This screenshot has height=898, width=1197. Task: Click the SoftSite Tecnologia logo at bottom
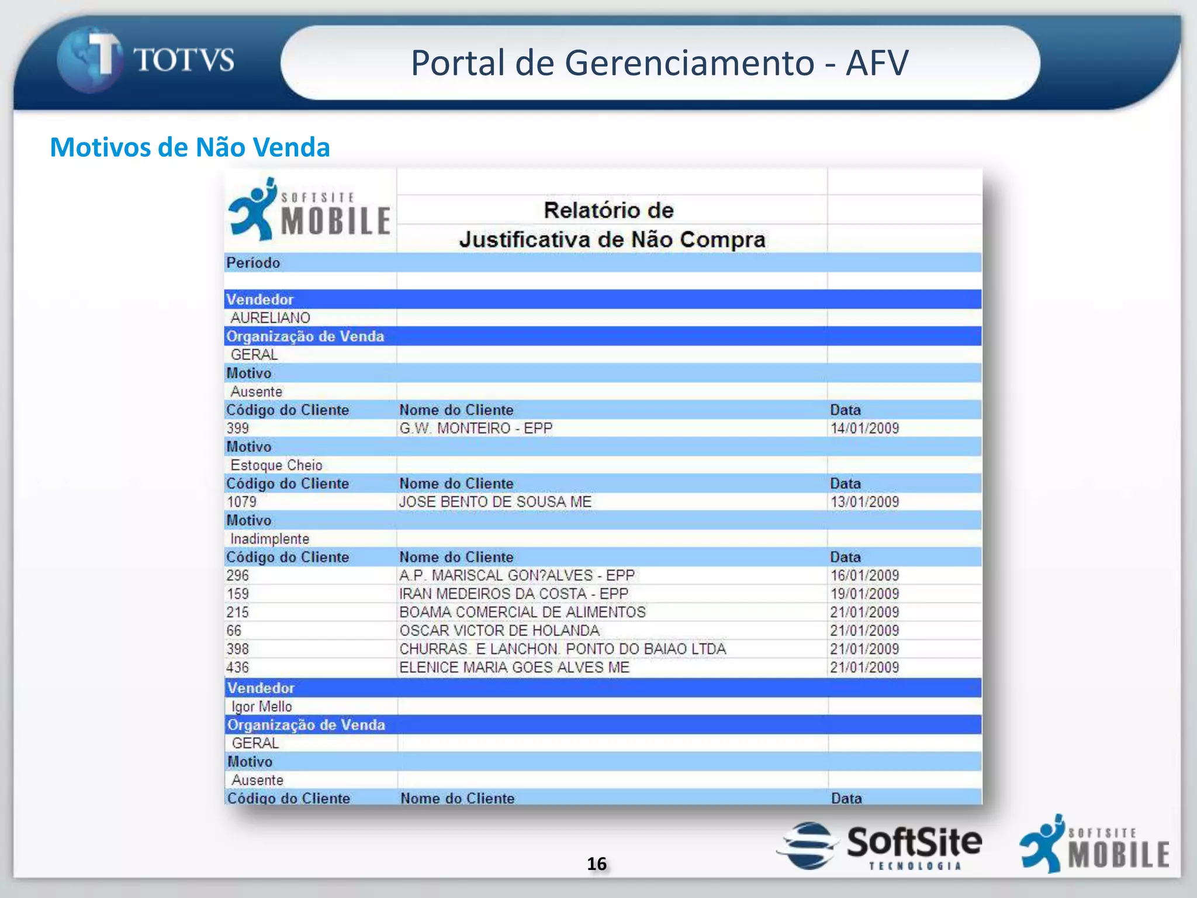tap(880, 847)
